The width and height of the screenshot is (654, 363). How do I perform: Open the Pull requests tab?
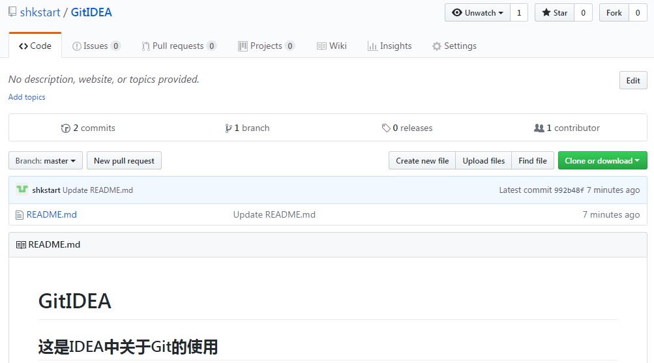coord(178,46)
